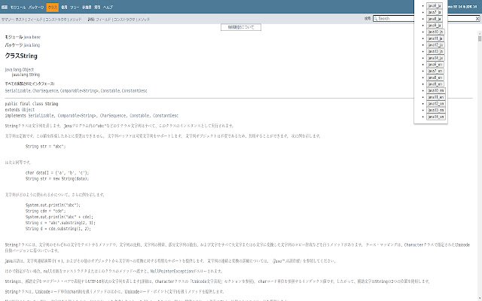The image size is (482, 301).
Task: Open the 索引 index nav item
Action: [97, 7]
